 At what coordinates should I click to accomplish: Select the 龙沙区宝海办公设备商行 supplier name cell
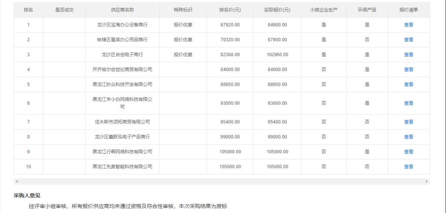122,25
